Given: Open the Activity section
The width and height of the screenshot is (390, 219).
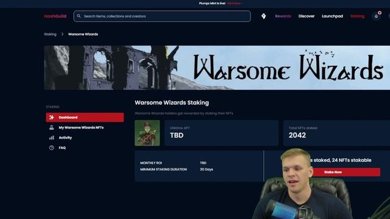Looking at the screenshot, I should pos(65,137).
